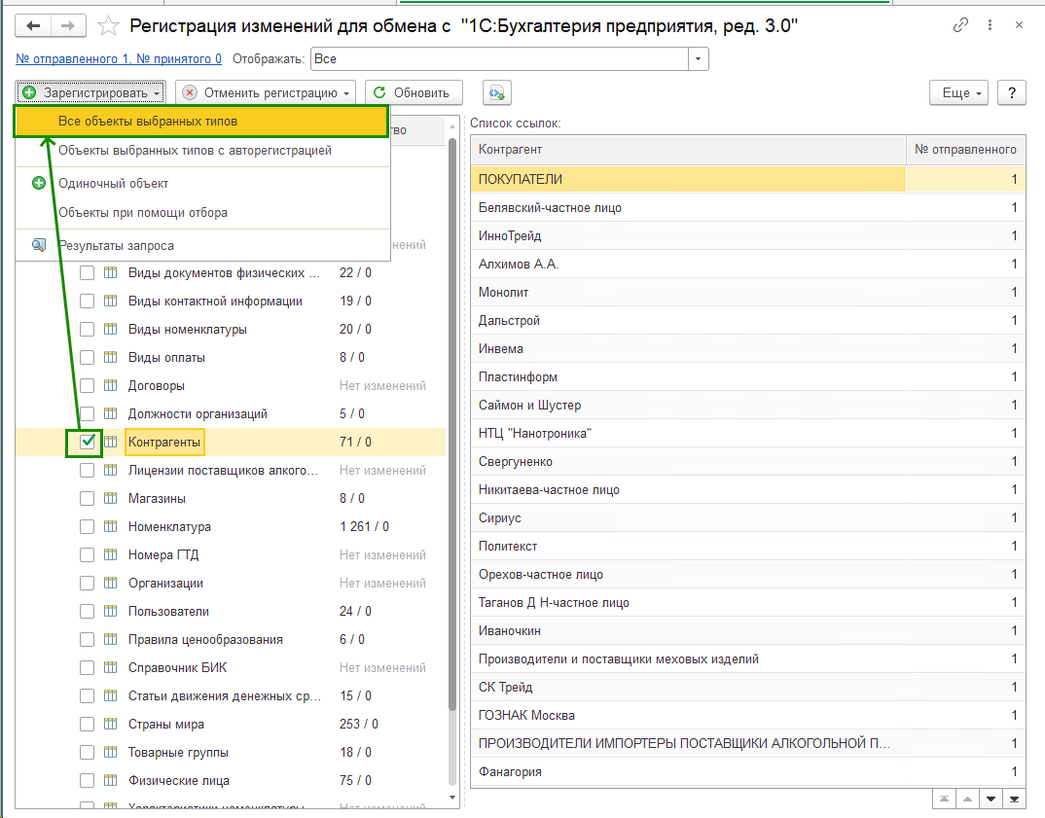Tick the Номера ГТД checkbox
The height and width of the screenshot is (818, 1045).
87,554
